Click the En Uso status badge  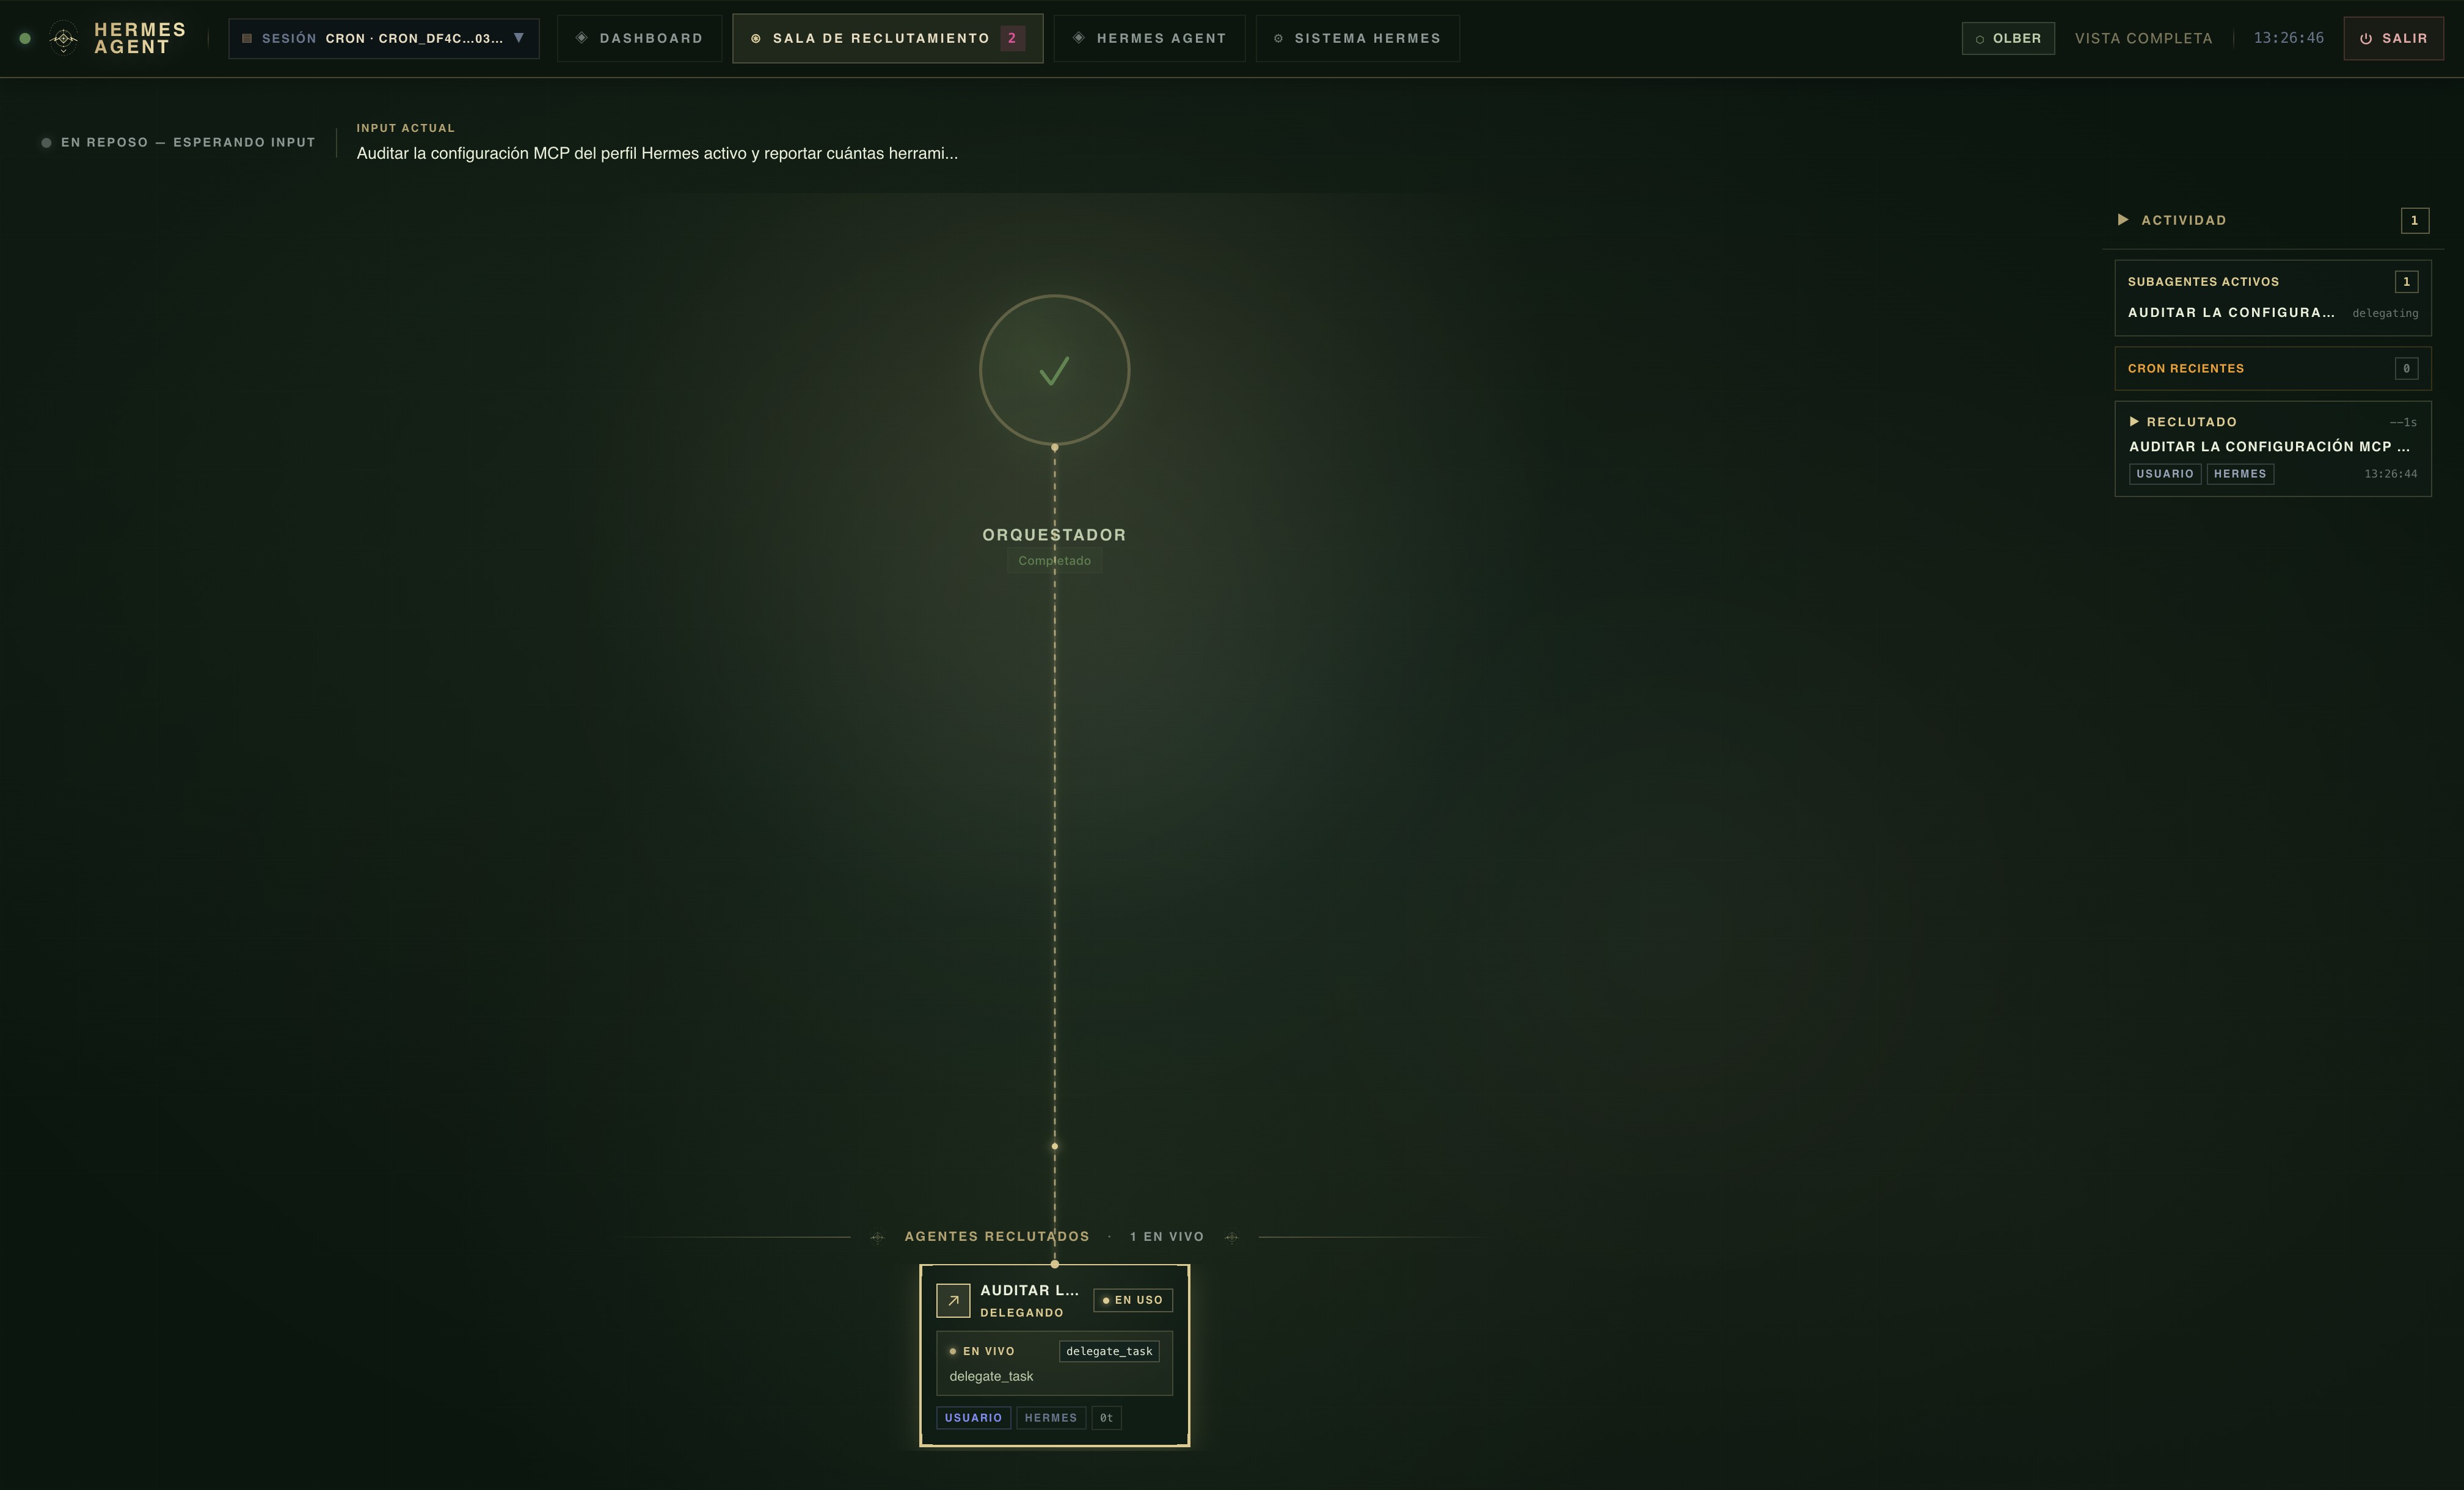[x=1133, y=1300]
